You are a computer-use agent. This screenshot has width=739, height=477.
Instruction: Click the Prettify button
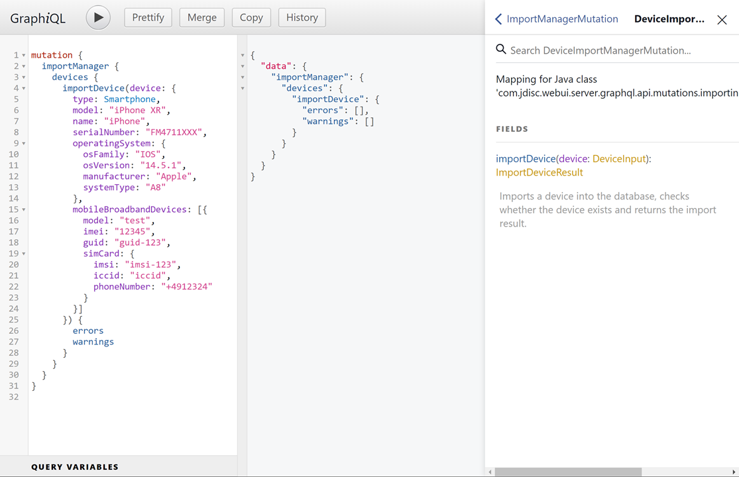point(148,18)
